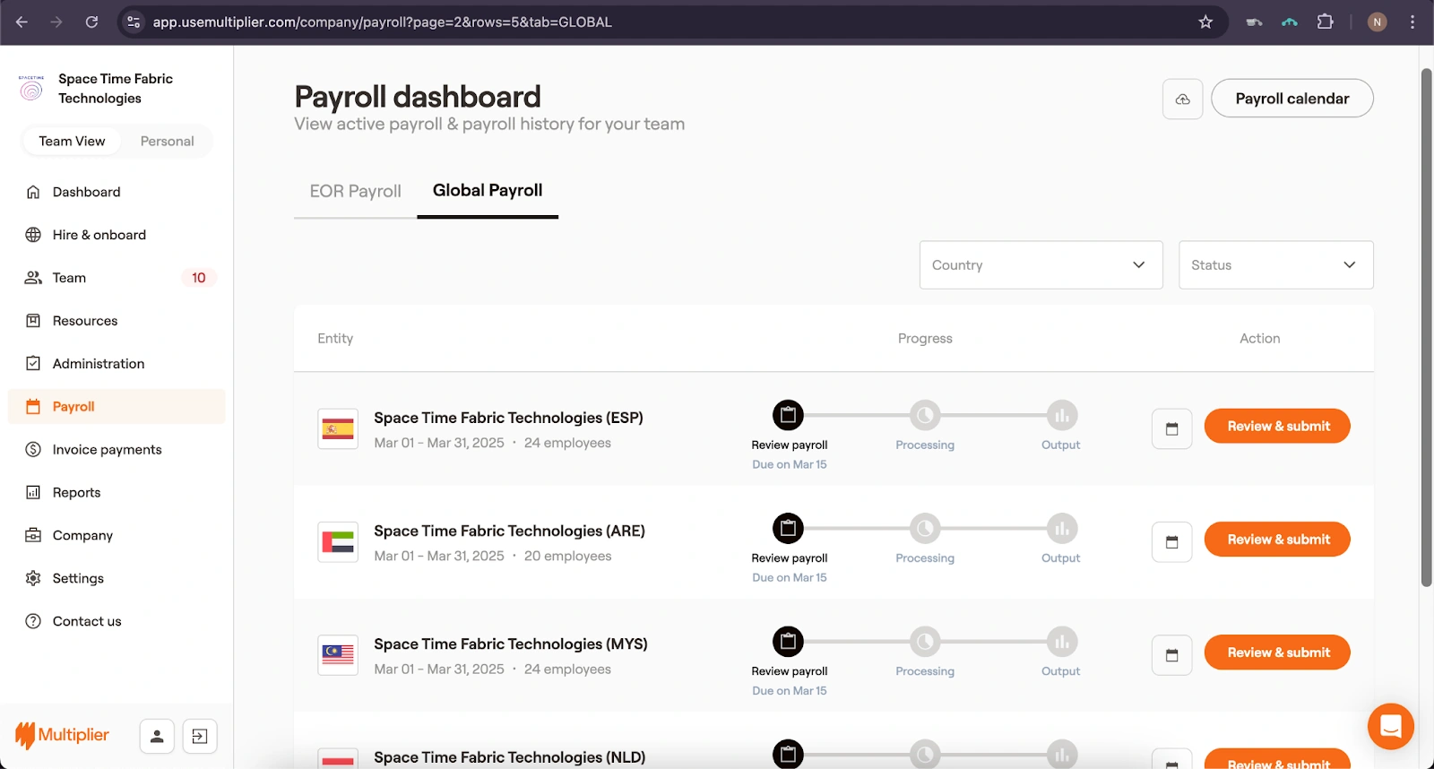This screenshot has height=769, width=1434.
Task: Click the UAE flag thumbnail
Action: (338, 542)
